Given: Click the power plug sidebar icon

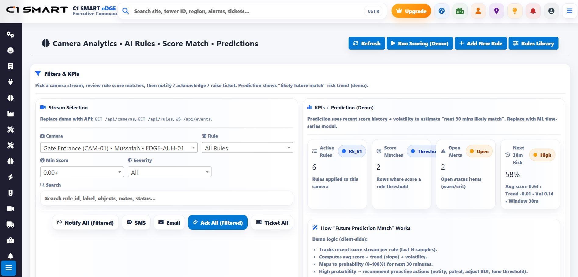Looking at the screenshot, I should pos(10,82).
